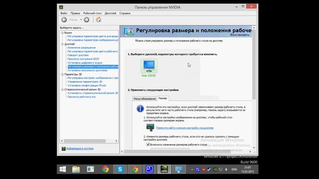Open the Справка menu
The height and width of the screenshot is (179, 319).
point(125,13)
